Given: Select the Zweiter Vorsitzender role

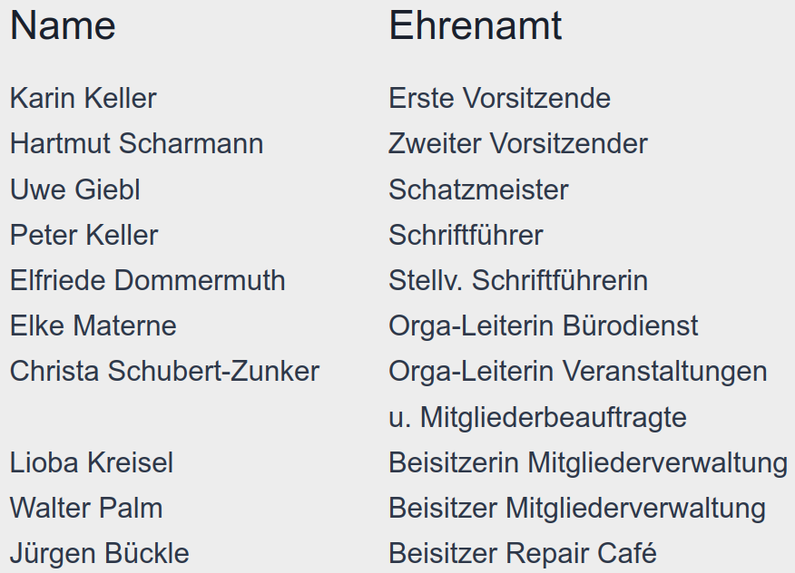Looking at the screenshot, I should pos(518,144).
